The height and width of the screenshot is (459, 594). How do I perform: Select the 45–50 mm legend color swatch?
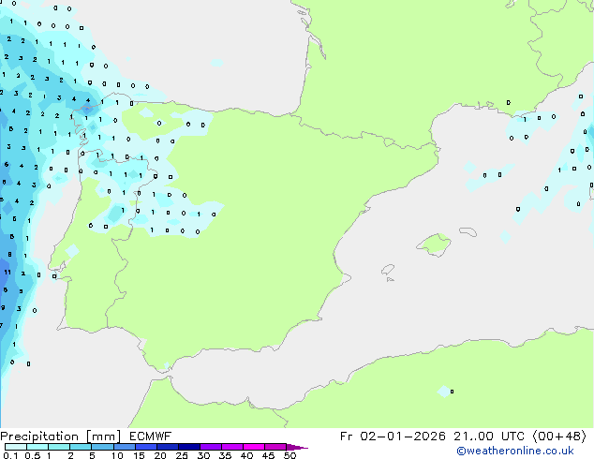275,447
